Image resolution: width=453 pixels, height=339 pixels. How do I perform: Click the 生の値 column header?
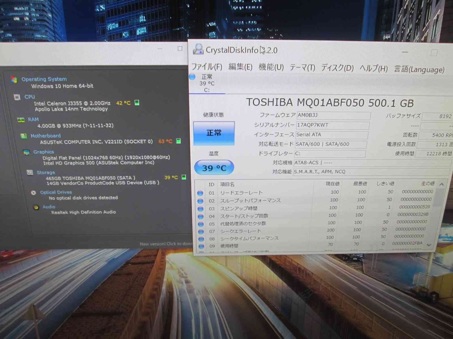(428, 183)
